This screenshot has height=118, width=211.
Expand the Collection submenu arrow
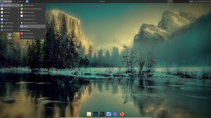(18, 9)
